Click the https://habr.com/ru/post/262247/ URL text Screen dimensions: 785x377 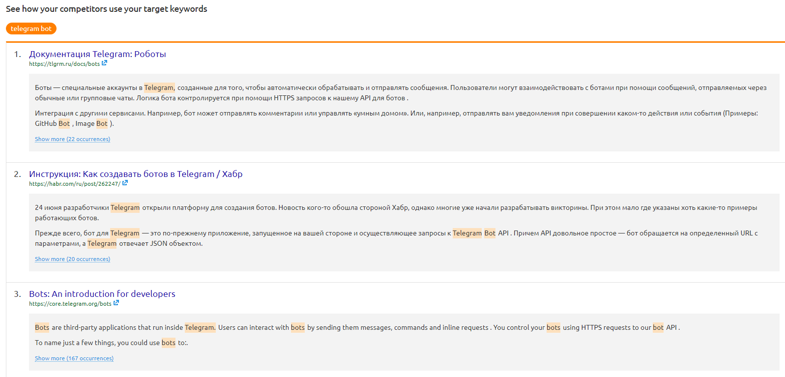tap(75, 184)
